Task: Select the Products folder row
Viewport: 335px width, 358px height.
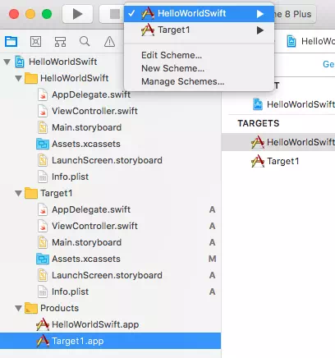Action: tap(110, 308)
